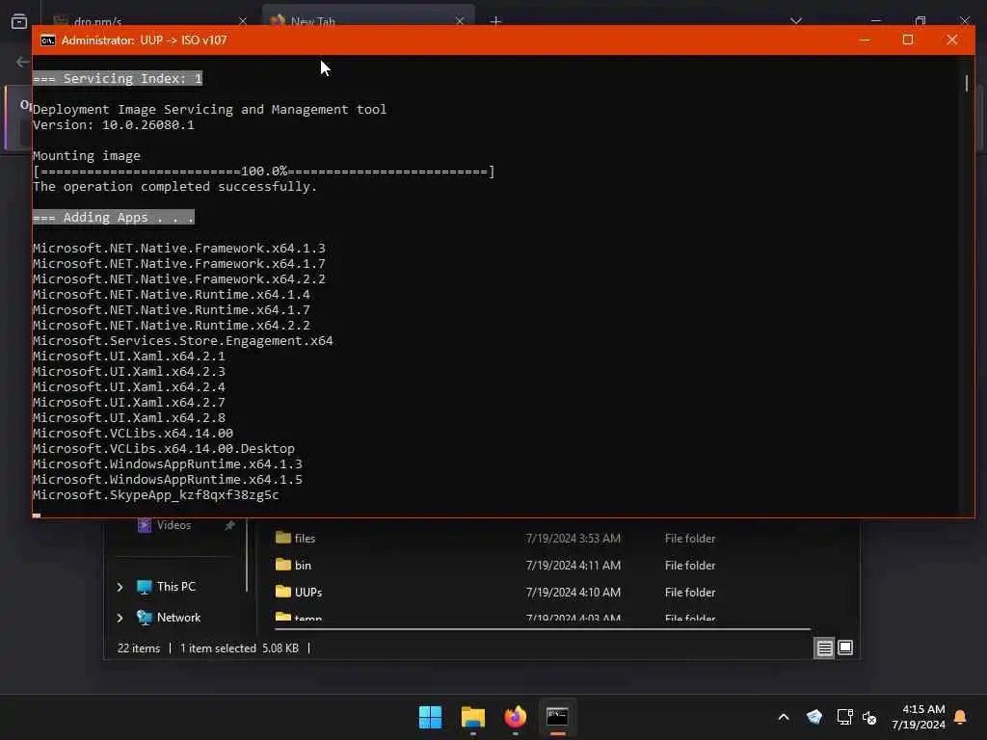Click browser back arrow

23,62
